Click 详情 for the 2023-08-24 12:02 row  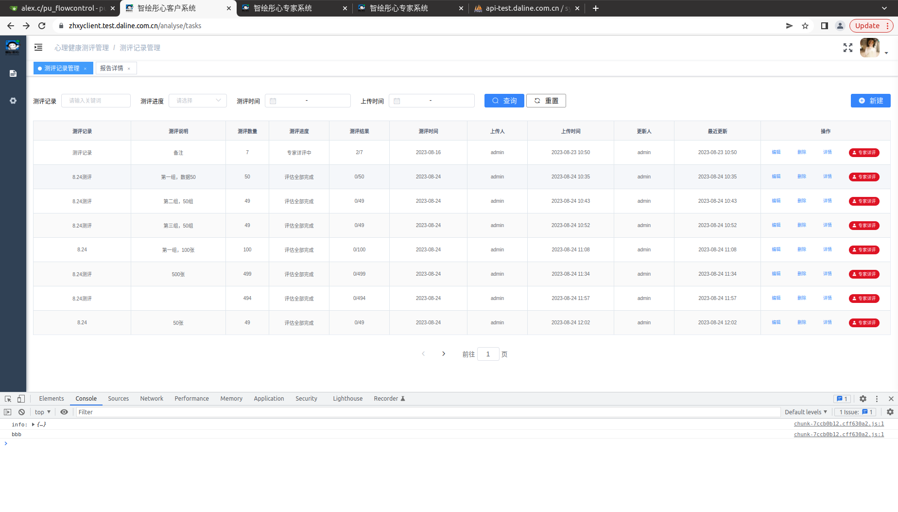click(x=828, y=322)
